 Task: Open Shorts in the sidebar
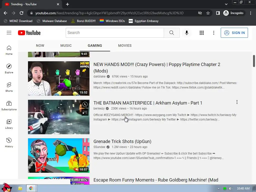(9, 87)
